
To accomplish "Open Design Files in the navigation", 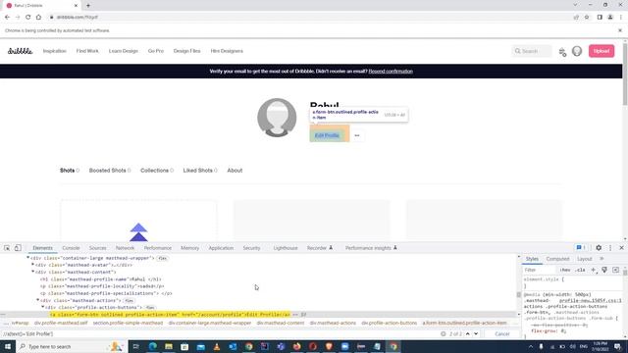I will 187,51.
